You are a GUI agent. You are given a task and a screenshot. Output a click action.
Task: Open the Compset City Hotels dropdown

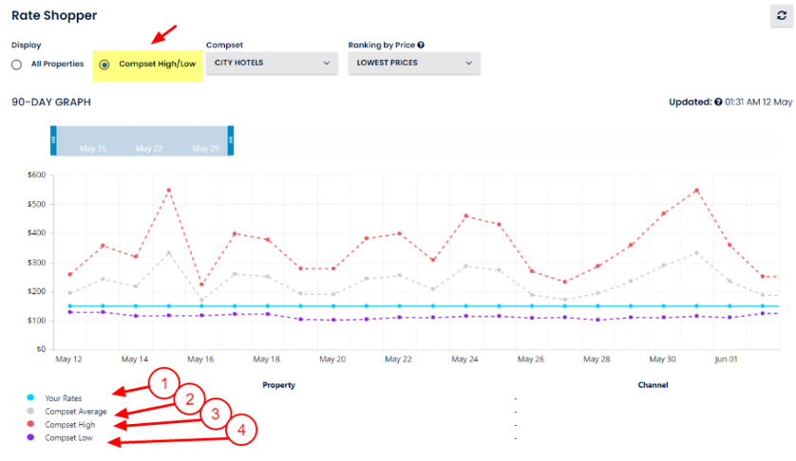272,64
